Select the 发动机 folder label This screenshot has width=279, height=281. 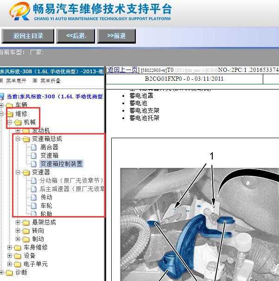point(41,130)
